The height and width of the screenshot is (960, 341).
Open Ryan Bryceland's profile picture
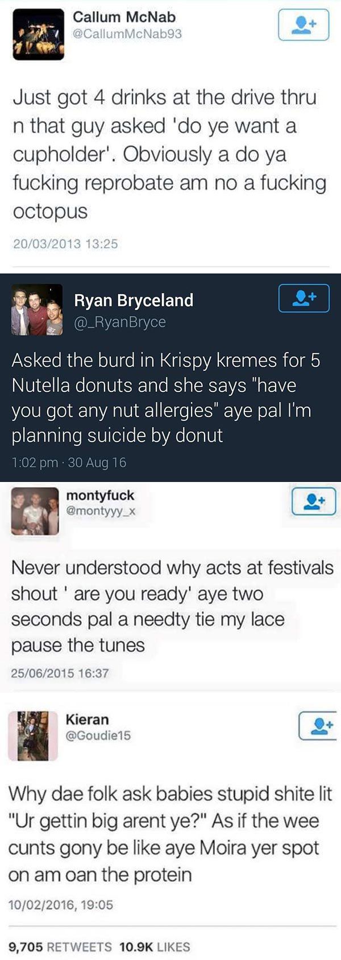click(x=37, y=310)
